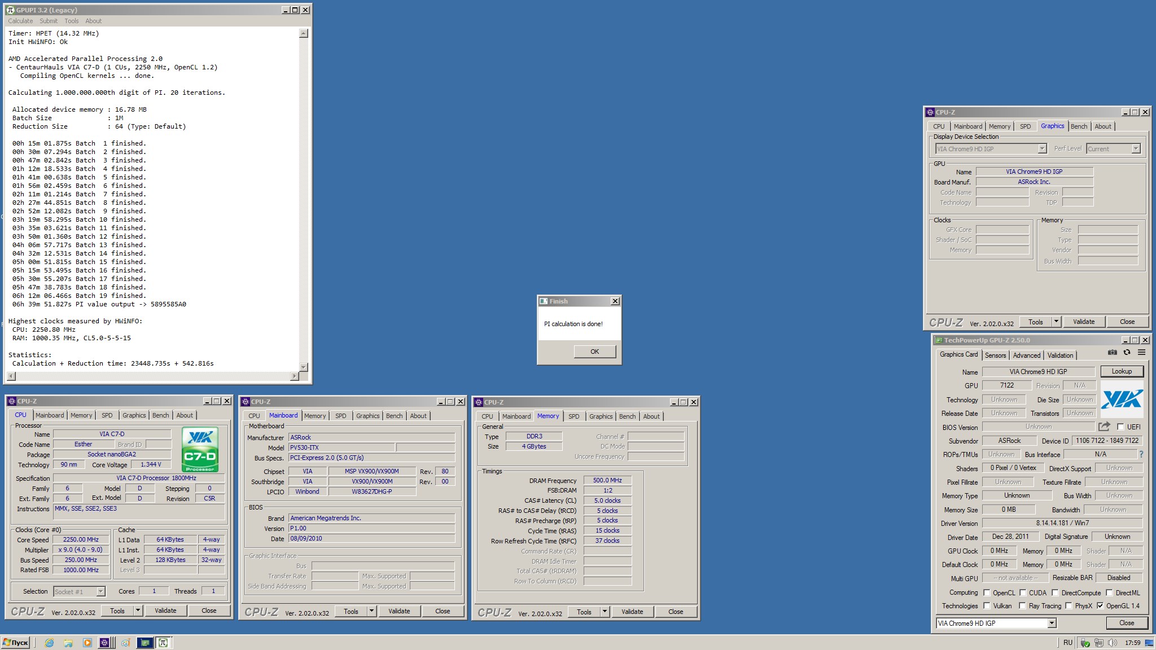The image size is (1156, 650).
Task: Open Windows Explorer folder icon on taskbar
Action: point(68,643)
